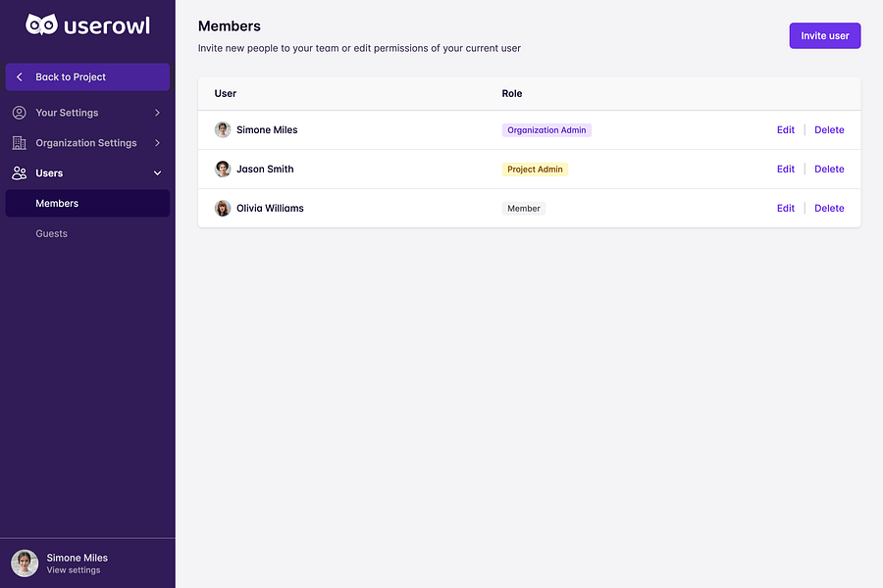
Task: Expand the Your Settings chevron
Action: pos(157,113)
